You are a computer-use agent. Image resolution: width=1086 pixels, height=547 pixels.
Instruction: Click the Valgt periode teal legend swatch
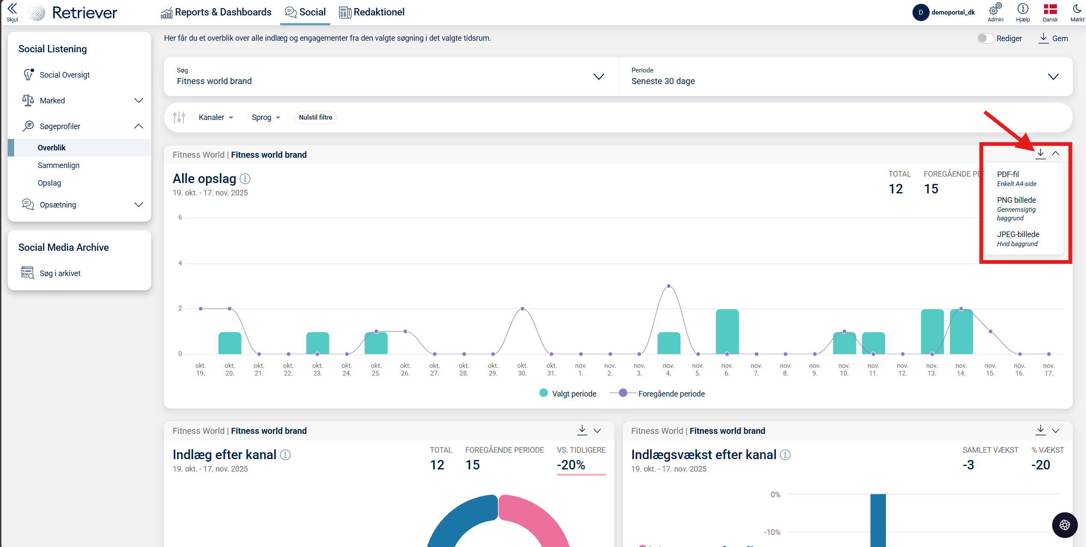tap(544, 393)
